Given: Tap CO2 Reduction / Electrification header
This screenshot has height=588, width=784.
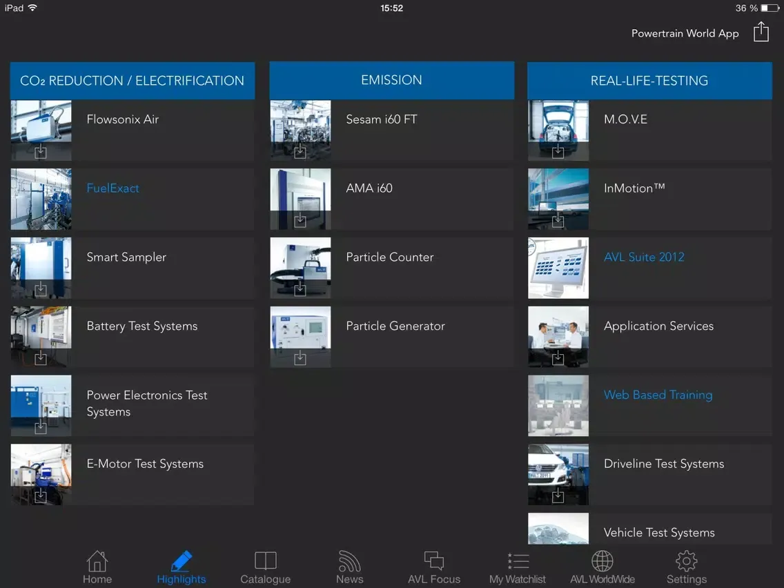Looking at the screenshot, I should 133,81.
